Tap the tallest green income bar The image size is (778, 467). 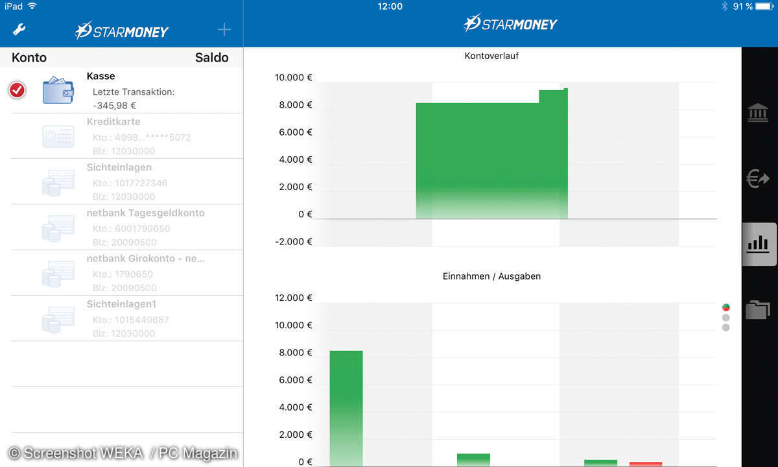point(346,409)
